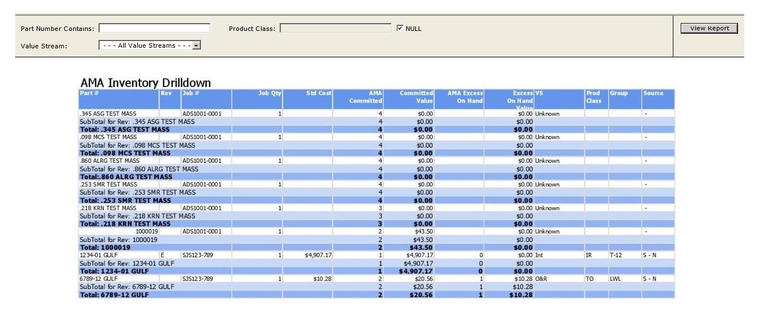760x314 pixels.
Task: Click Total: .218 KRN TEST MASS row label
Action: pos(125,224)
